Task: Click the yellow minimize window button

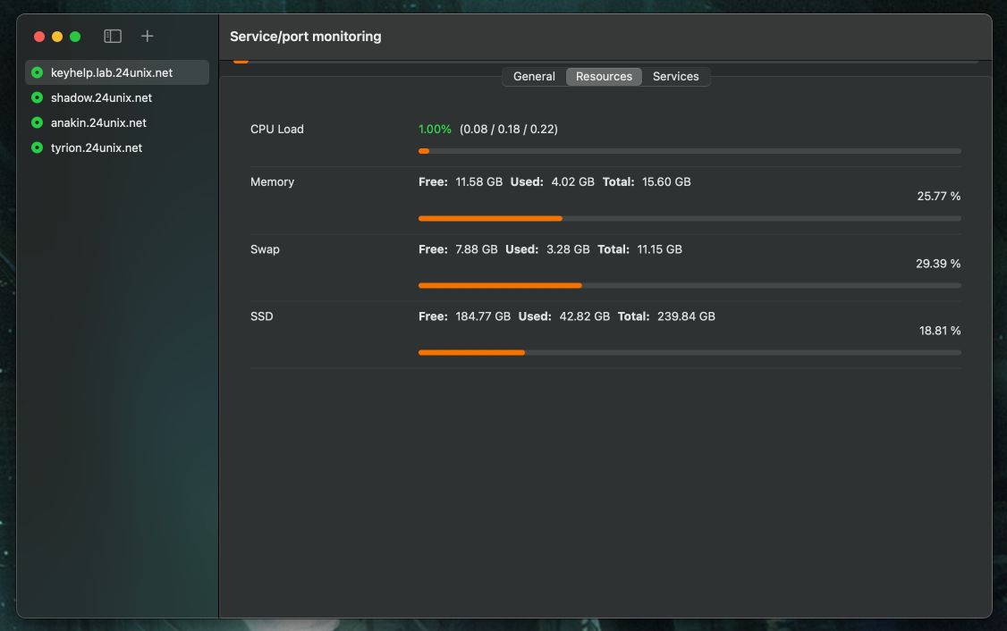Action: [x=57, y=37]
